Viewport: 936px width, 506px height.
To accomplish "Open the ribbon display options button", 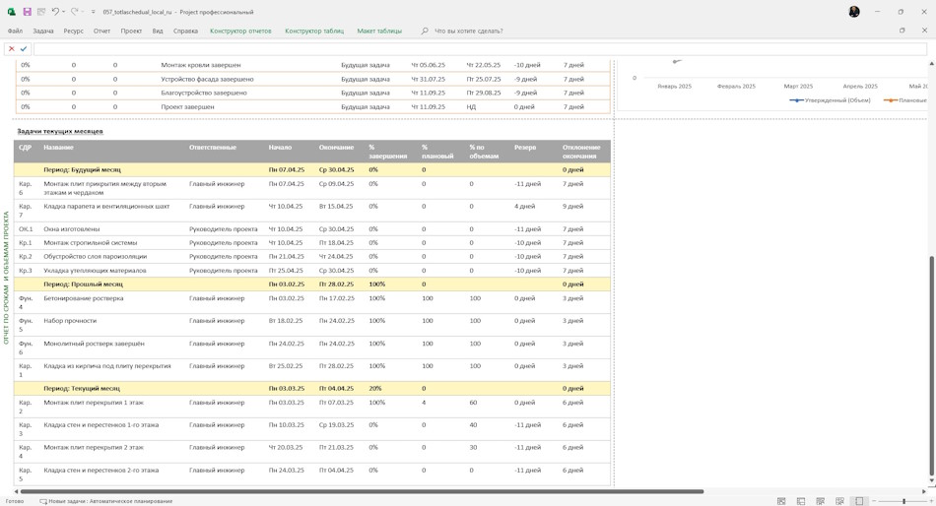I will 902,31.
